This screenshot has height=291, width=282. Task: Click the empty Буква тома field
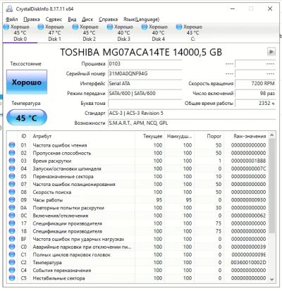(x=145, y=103)
